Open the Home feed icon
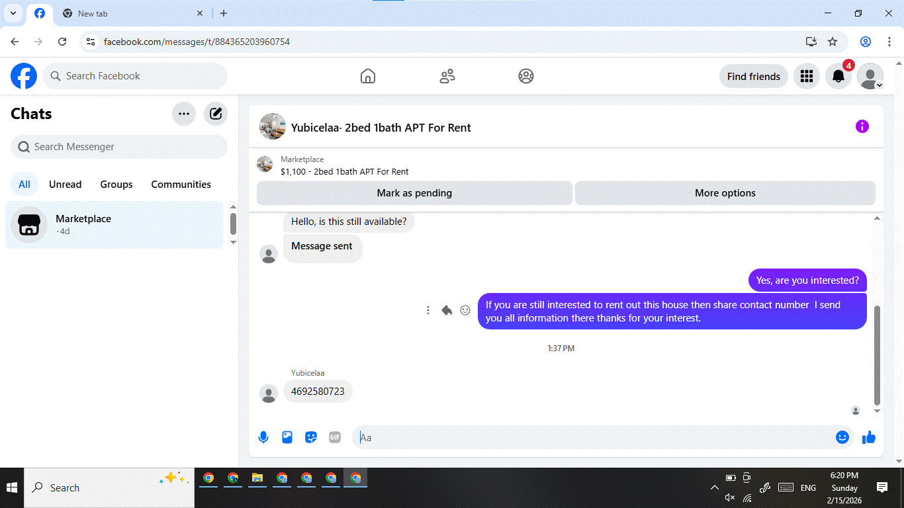Image resolution: width=904 pixels, height=508 pixels. click(x=368, y=76)
